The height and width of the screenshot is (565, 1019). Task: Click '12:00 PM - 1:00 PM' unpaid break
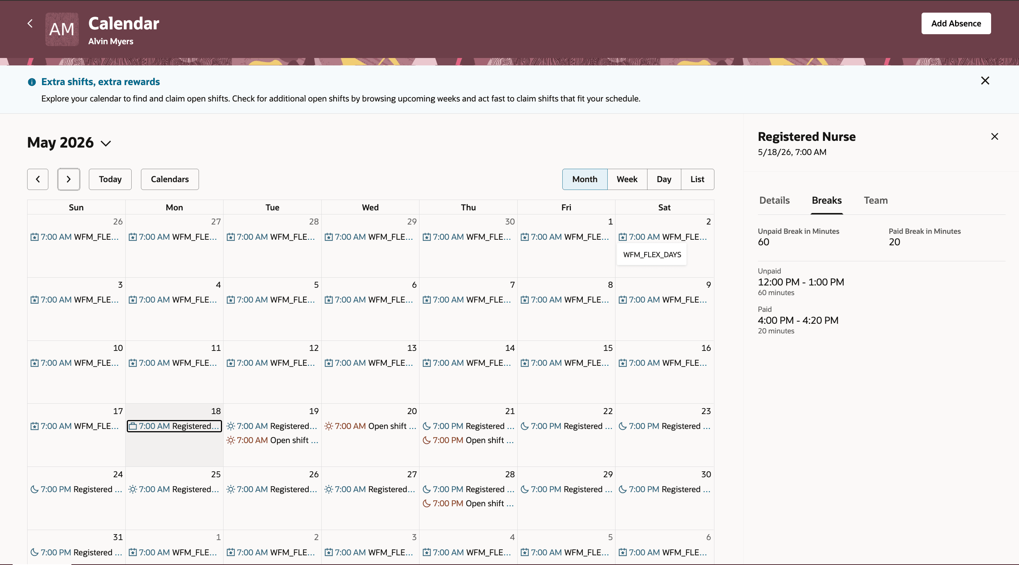coord(801,282)
